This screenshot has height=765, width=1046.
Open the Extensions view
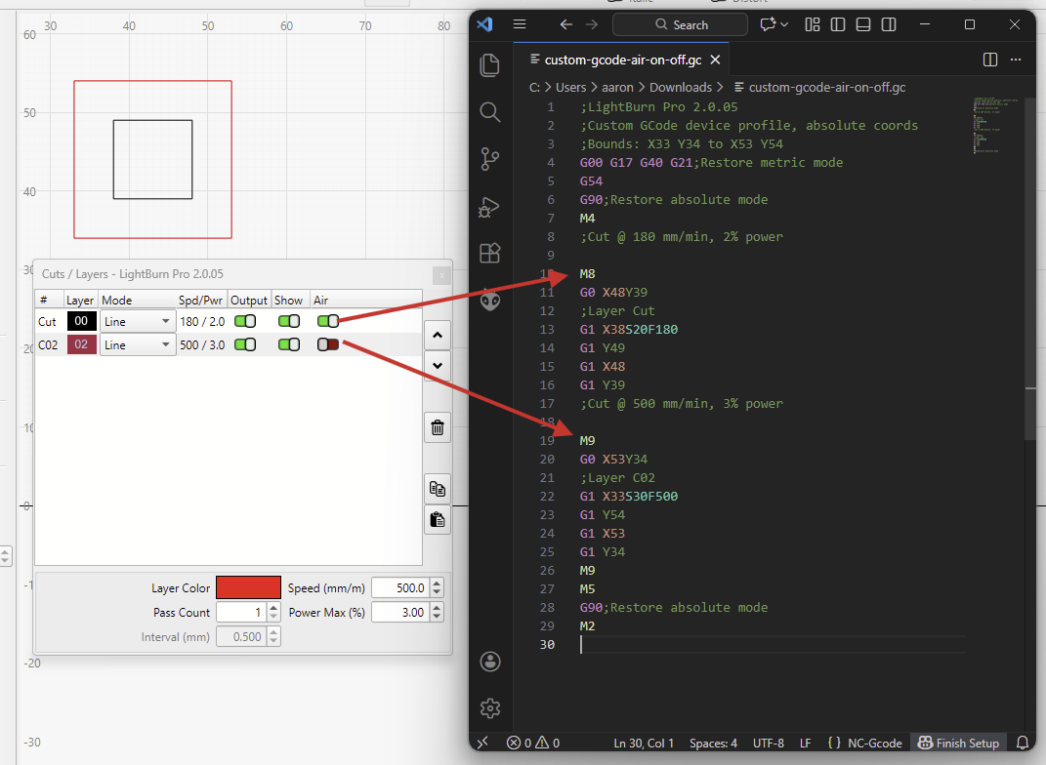(489, 254)
